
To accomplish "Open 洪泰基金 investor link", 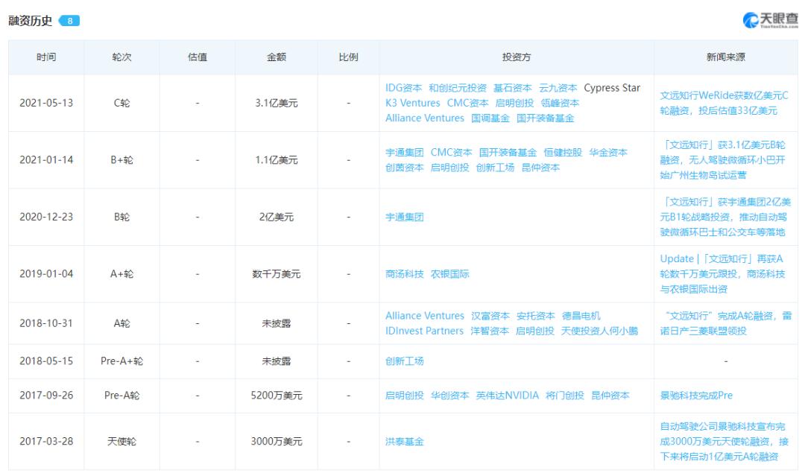I will pyautogui.click(x=405, y=441).
